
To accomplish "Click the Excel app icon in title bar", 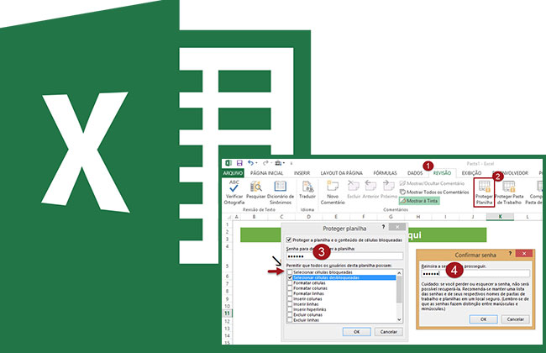I will pyautogui.click(x=228, y=163).
